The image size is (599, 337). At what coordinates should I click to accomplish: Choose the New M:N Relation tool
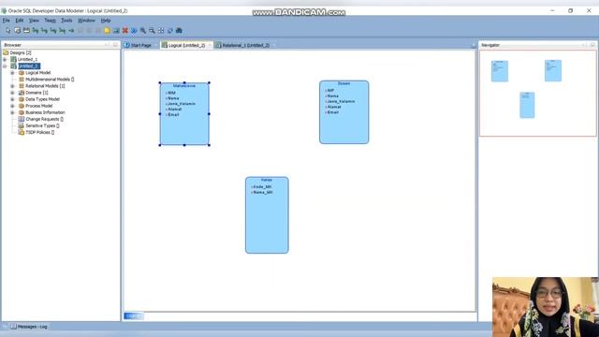(36, 31)
